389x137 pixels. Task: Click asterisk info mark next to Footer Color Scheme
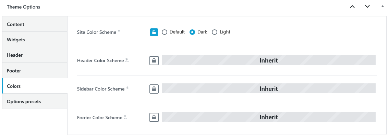coord(125,117)
